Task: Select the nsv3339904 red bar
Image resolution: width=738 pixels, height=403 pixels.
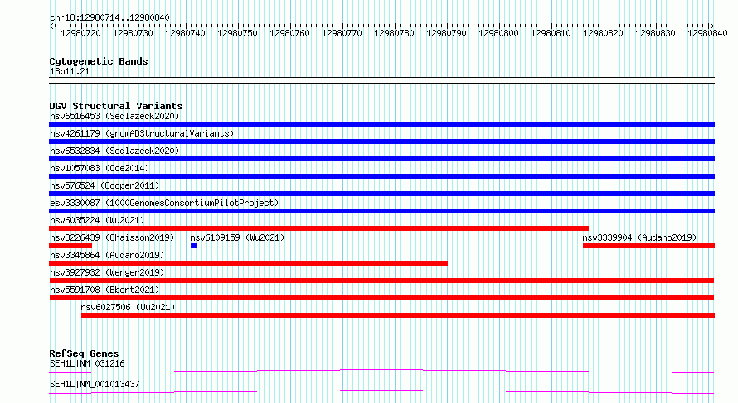Action: pos(648,246)
